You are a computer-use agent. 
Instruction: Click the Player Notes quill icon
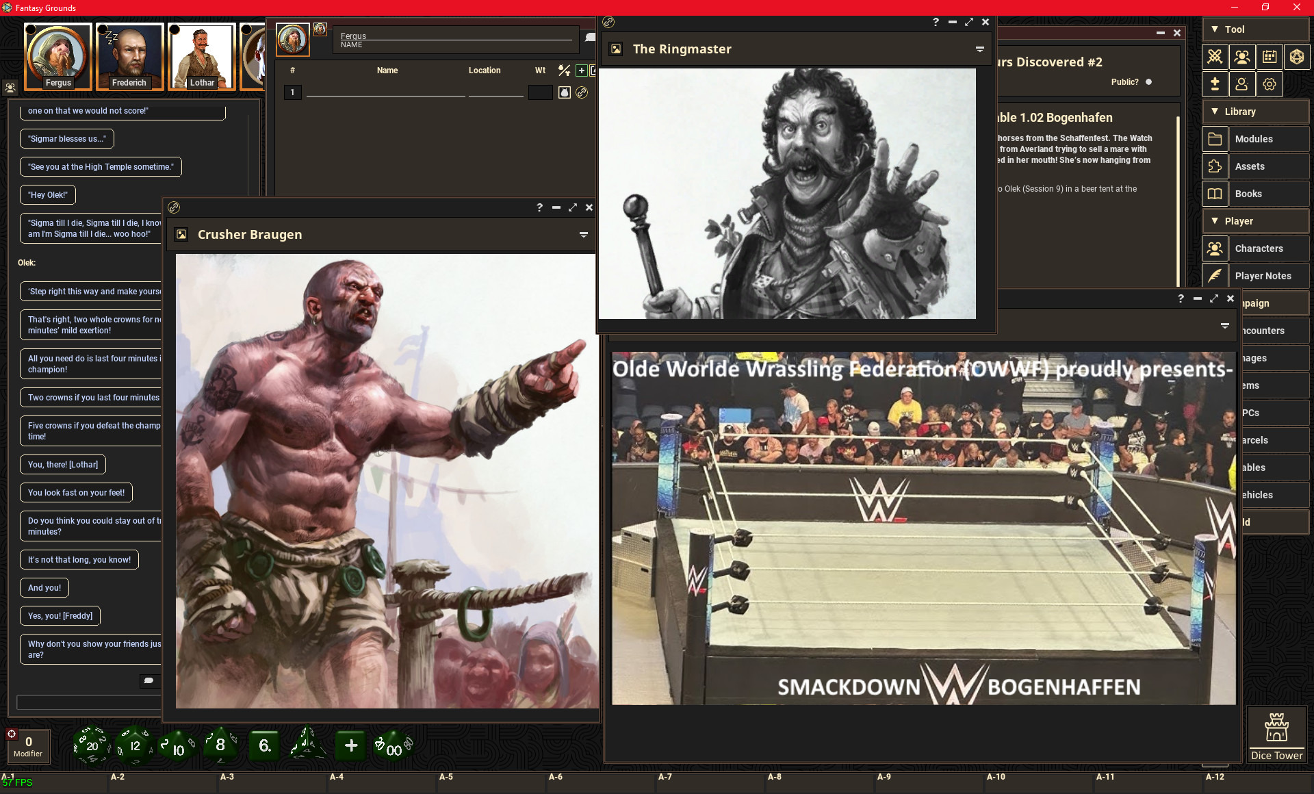pyautogui.click(x=1215, y=276)
